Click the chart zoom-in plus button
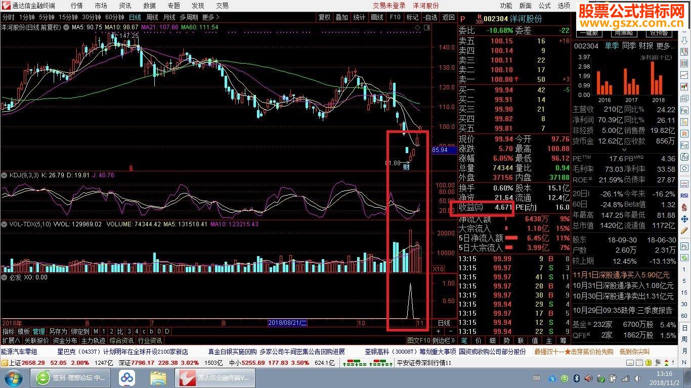 [x=439, y=331]
